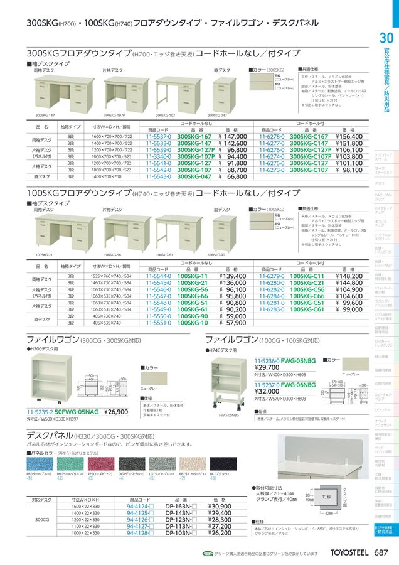
Task: Select the PM pale green panel color swatch
Action: coord(70,464)
